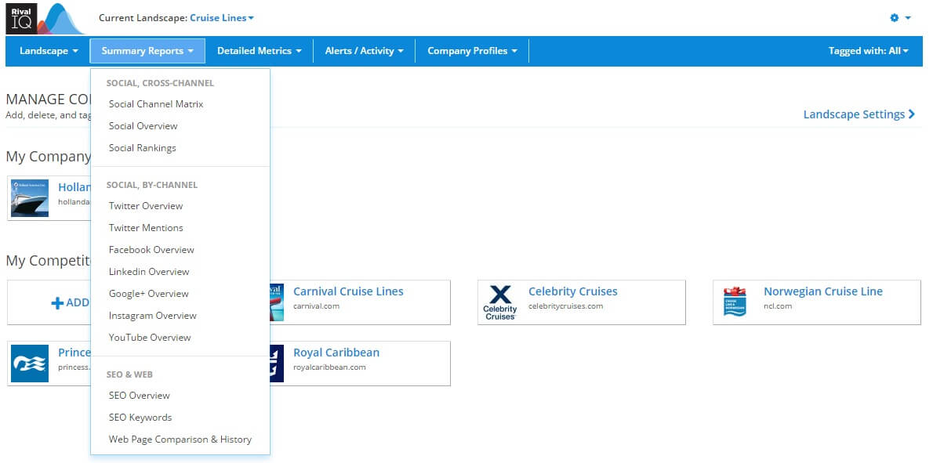Click the Celebrity Cruises X logo
The image size is (933, 463).
500,302
